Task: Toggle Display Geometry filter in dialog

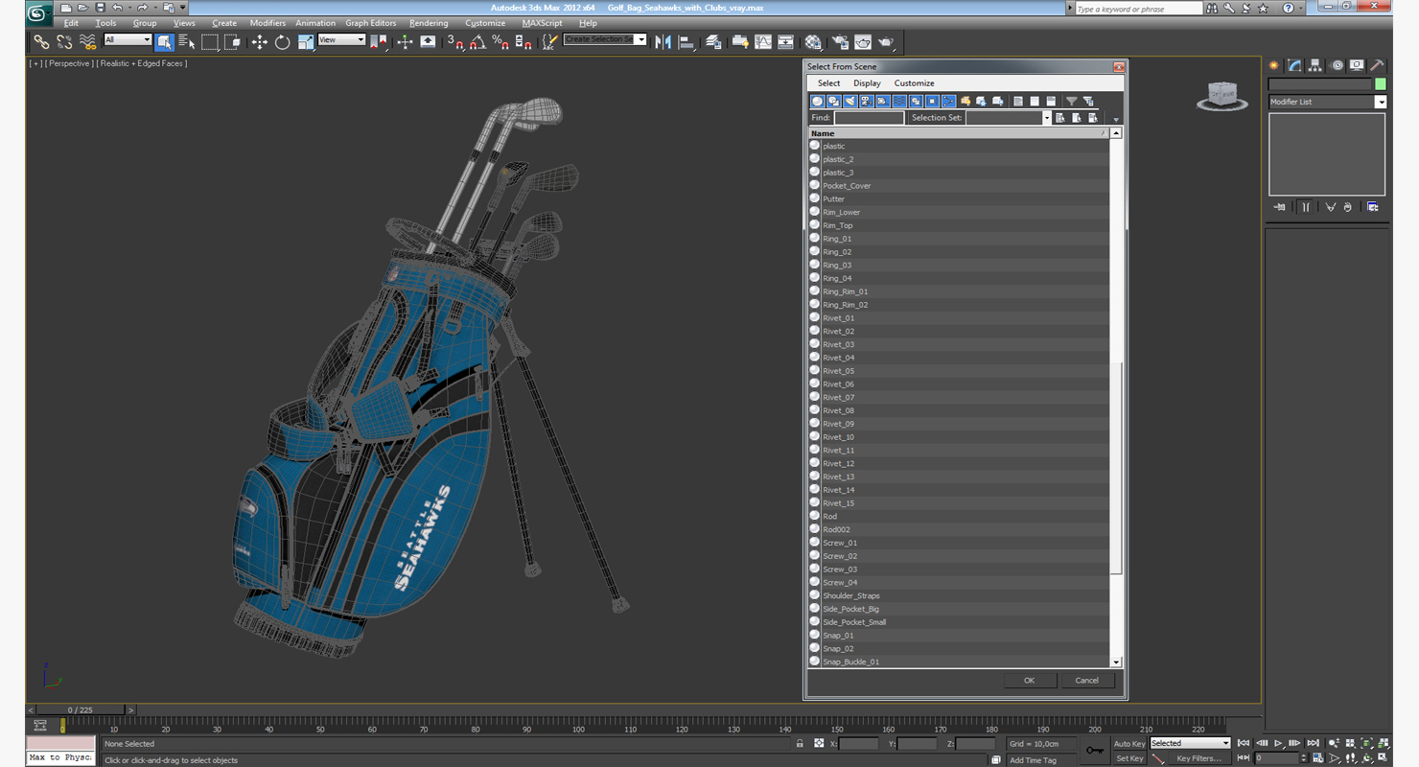Action: [x=818, y=101]
